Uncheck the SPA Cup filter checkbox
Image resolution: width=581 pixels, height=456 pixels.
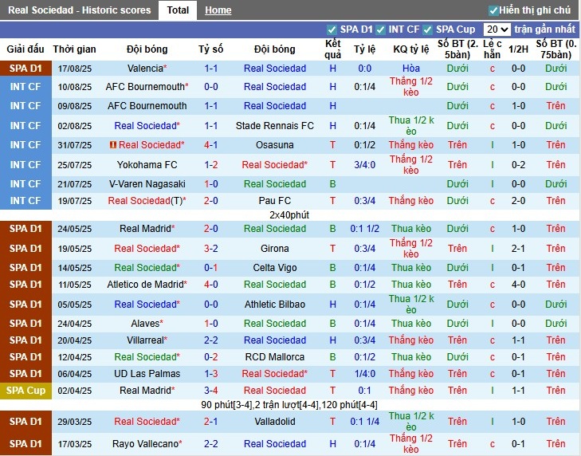[428, 29]
